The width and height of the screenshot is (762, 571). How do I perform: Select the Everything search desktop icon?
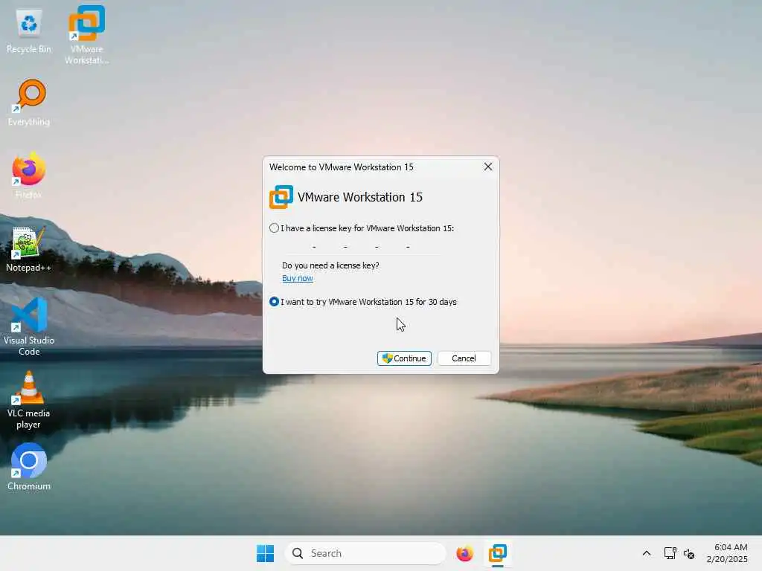coord(29,103)
